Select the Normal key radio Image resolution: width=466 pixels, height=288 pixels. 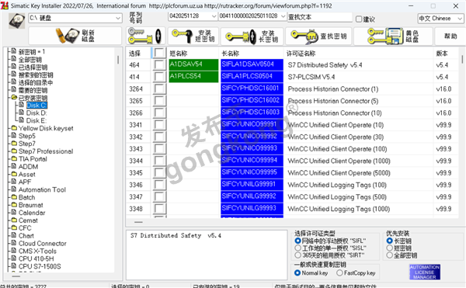pos(297,272)
